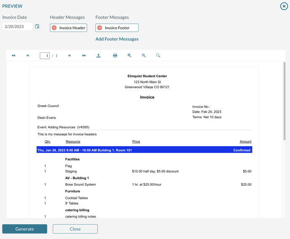290x239 pixels.
Task: Click '1 hr. at $25.00/hour' price text
Action: 147,185
